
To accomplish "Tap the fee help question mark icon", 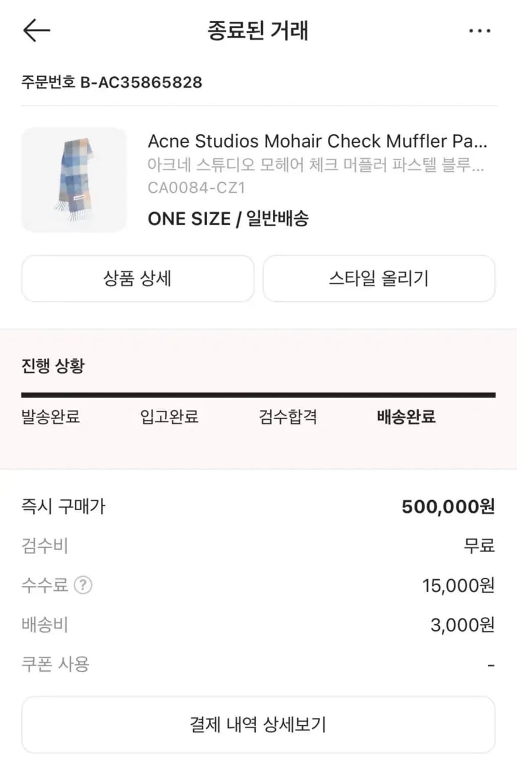I will click(83, 585).
